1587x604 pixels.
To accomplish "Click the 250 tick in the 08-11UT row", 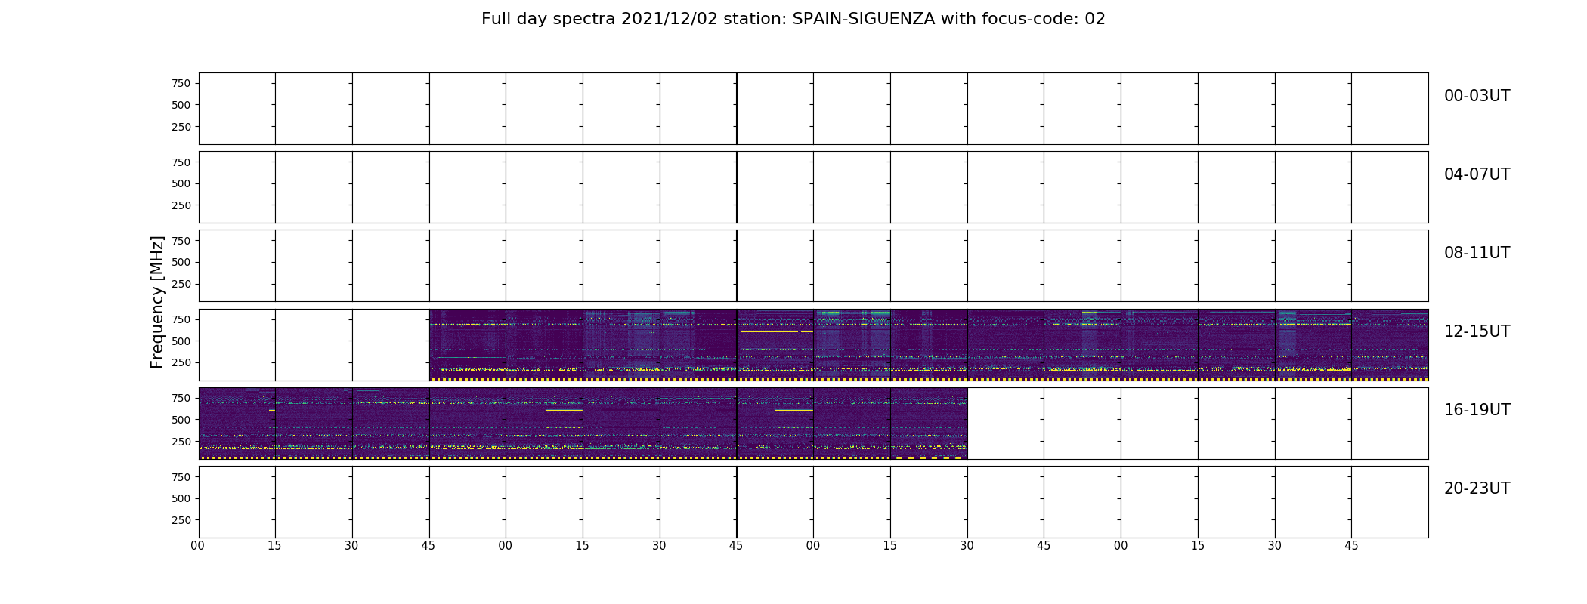I will [x=181, y=284].
